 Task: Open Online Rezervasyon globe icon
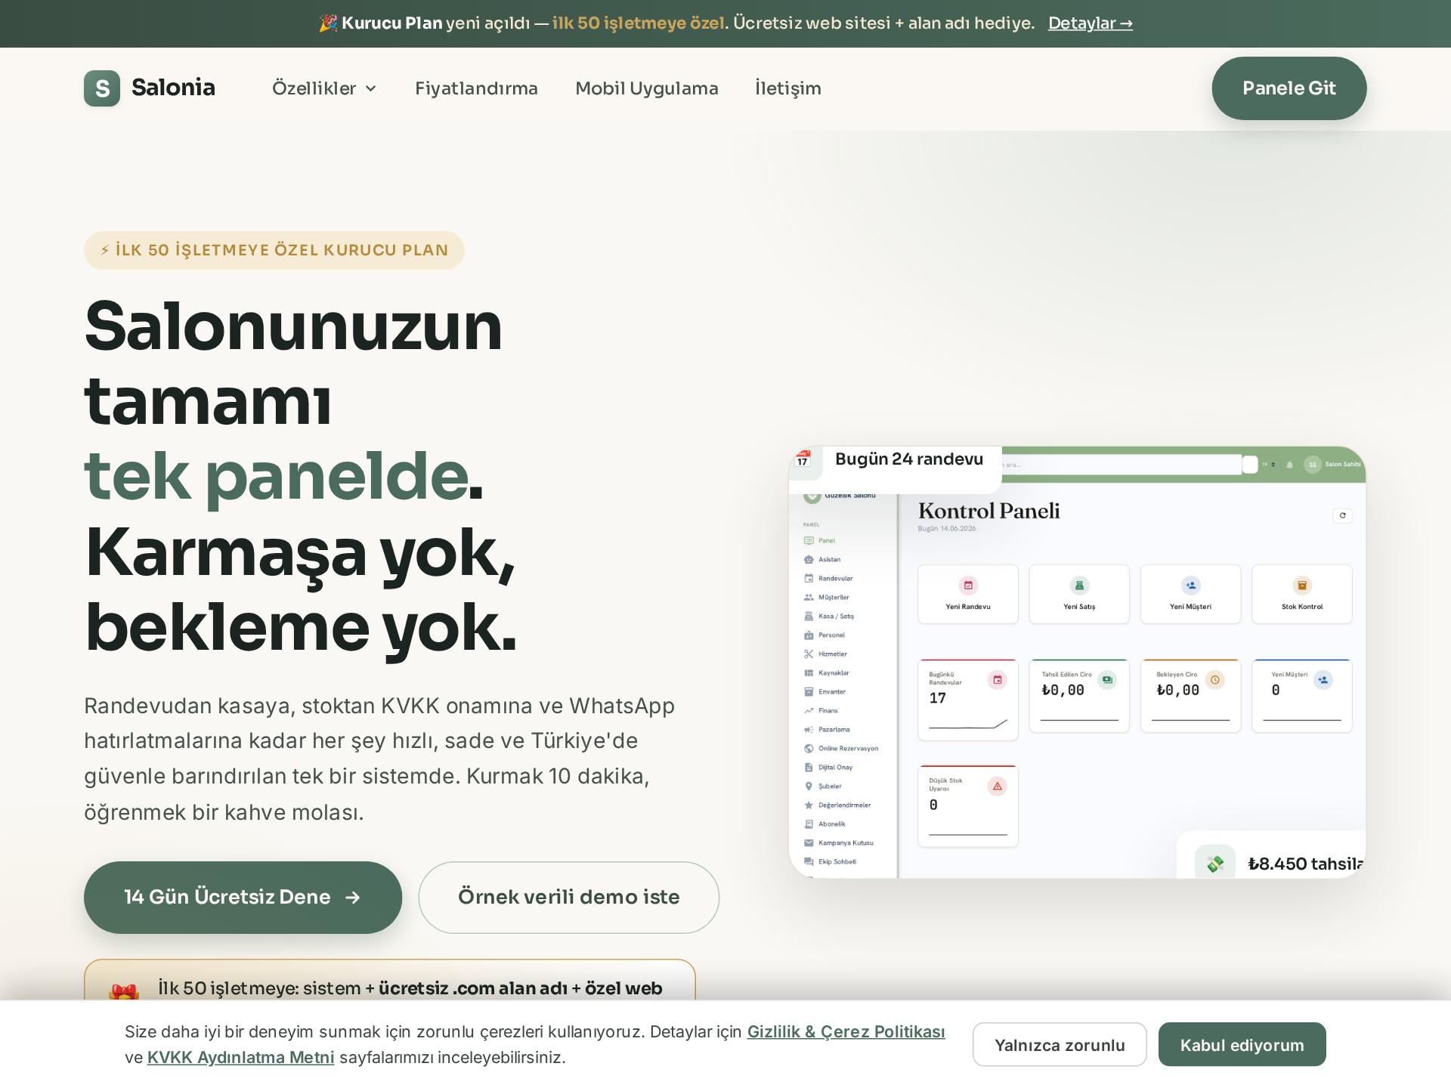tap(809, 749)
